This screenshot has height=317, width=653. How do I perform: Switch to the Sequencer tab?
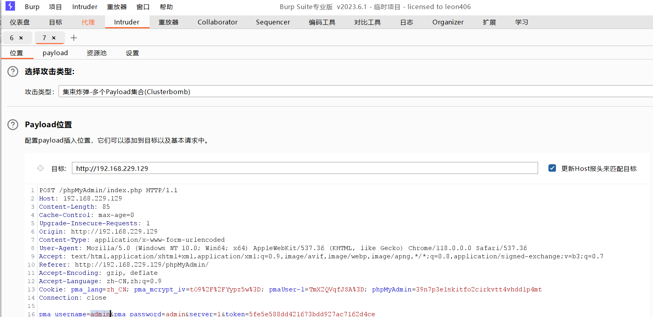click(273, 22)
